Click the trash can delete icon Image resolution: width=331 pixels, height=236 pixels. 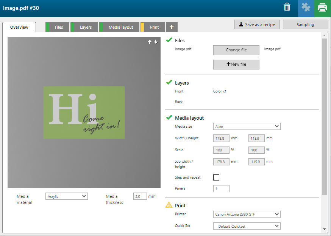tap(287, 7)
